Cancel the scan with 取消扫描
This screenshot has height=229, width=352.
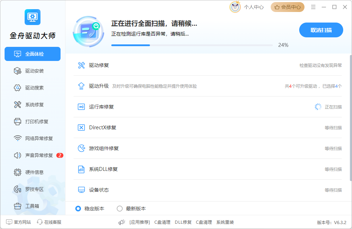coord(321,30)
